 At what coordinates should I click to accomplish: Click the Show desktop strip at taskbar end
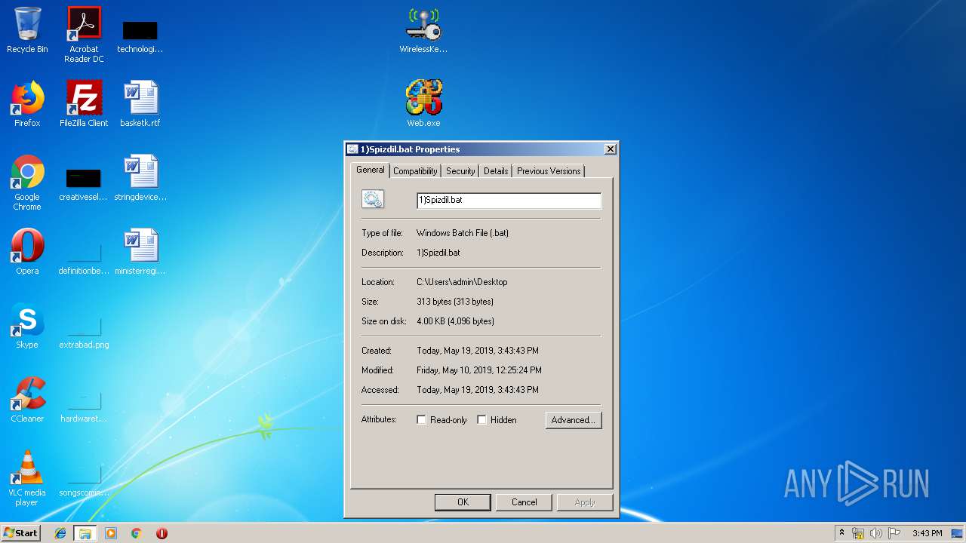pos(958,533)
